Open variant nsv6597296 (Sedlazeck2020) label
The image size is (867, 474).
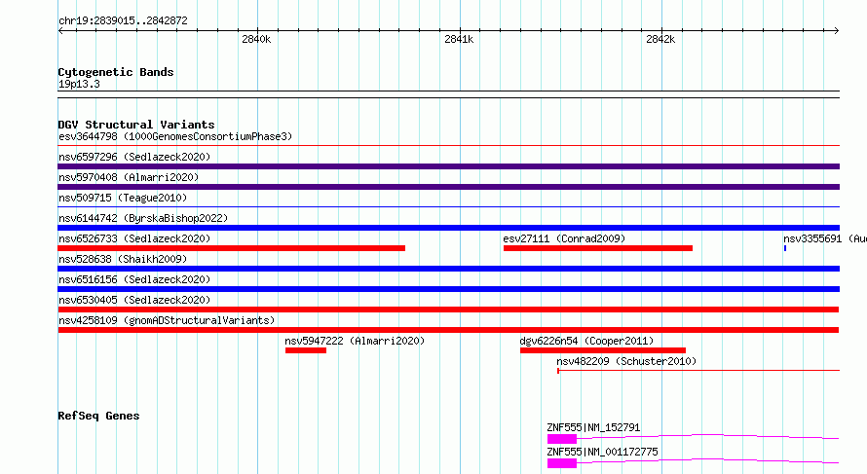[134, 157]
